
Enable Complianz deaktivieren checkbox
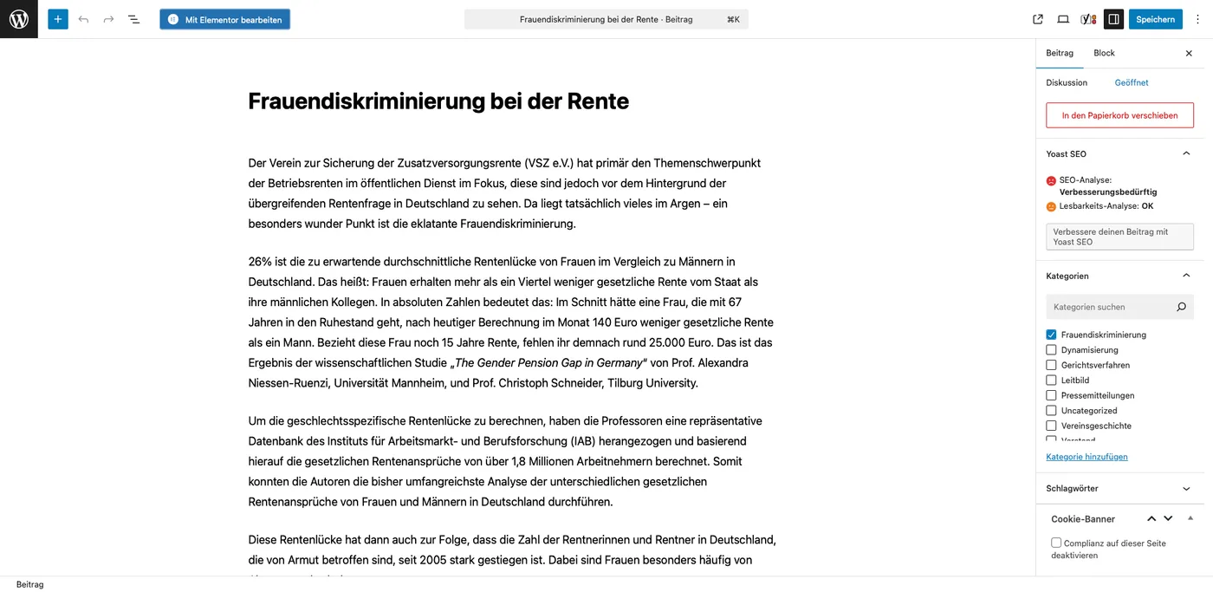(1056, 543)
